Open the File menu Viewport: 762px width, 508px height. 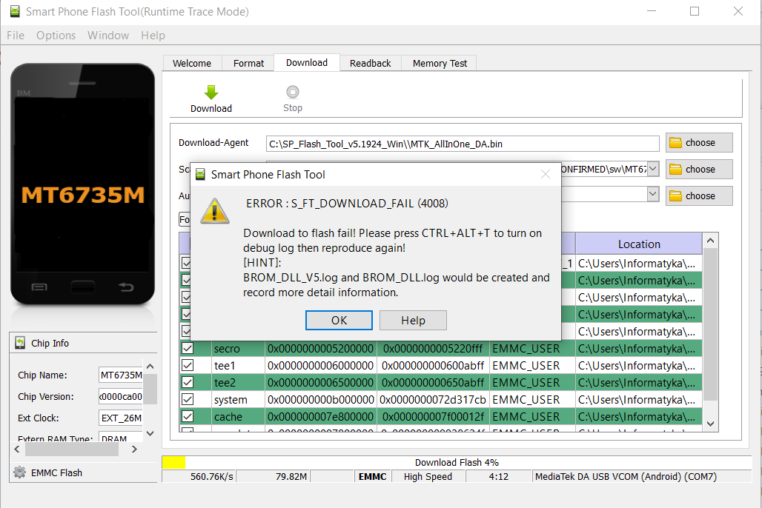[x=16, y=36]
